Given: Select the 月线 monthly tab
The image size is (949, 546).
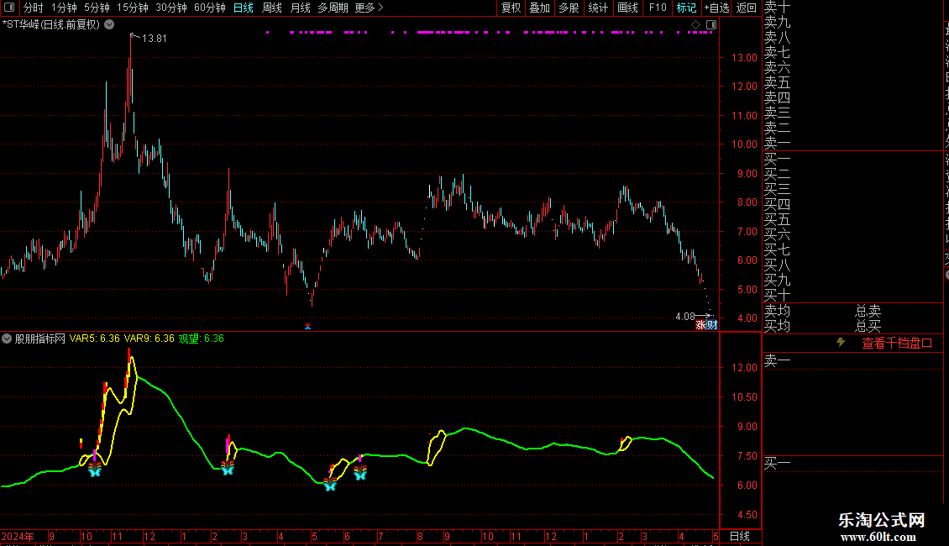Looking at the screenshot, I should click(x=300, y=8).
